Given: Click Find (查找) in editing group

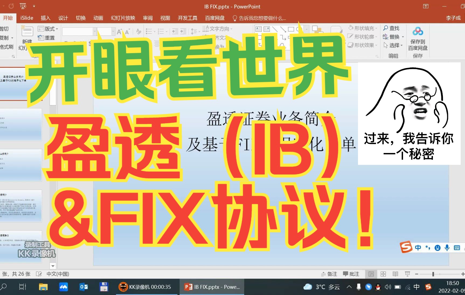Looking at the screenshot, I should (x=391, y=28).
